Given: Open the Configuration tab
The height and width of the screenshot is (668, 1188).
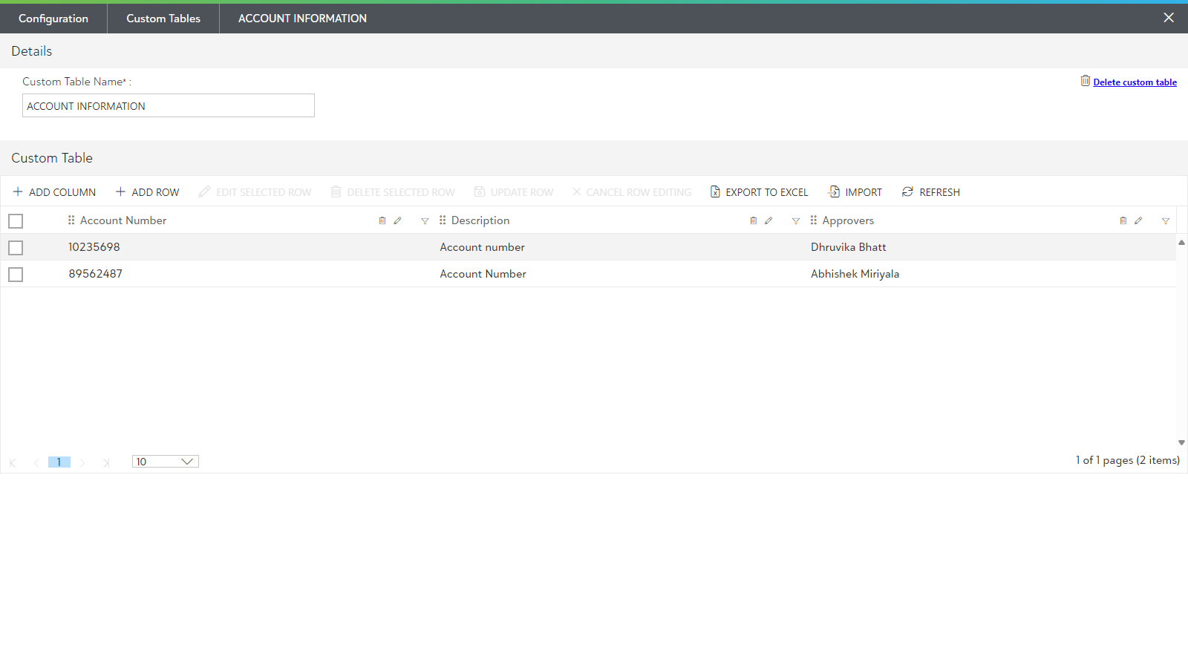Looking at the screenshot, I should (x=53, y=19).
